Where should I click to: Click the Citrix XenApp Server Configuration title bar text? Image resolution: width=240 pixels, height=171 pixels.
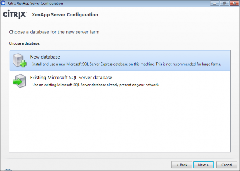point(35,3)
